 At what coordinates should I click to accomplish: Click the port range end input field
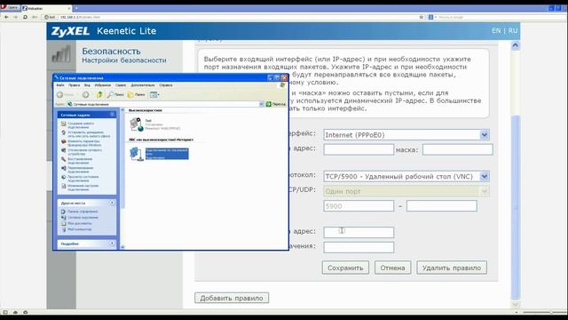pos(442,206)
